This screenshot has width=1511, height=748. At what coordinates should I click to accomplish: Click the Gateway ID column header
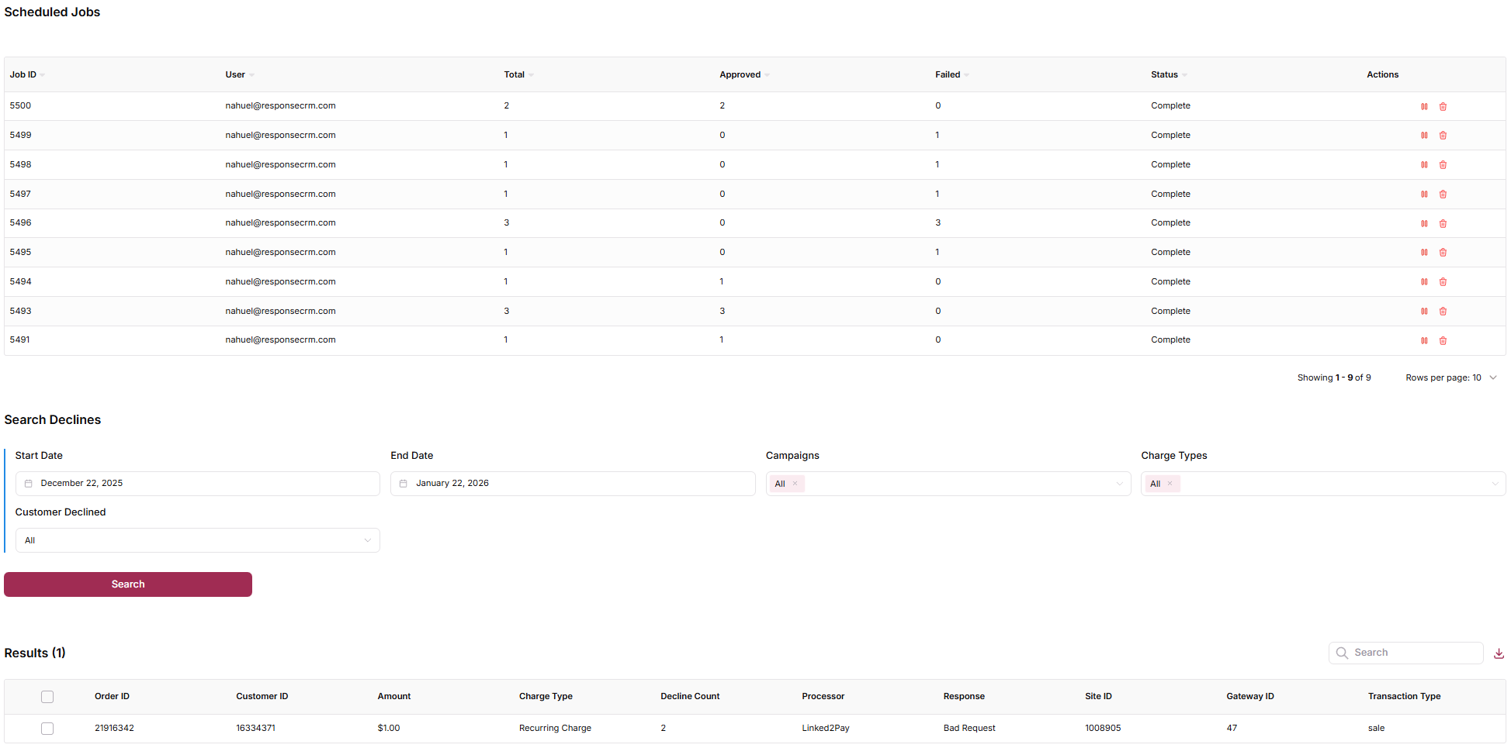pyautogui.click(x=1250, y=697)
